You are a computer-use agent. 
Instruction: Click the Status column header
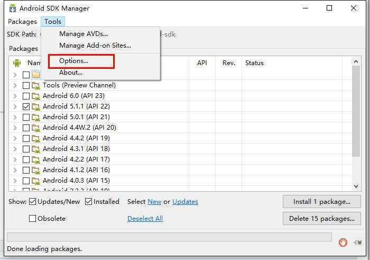pos(254,63)
